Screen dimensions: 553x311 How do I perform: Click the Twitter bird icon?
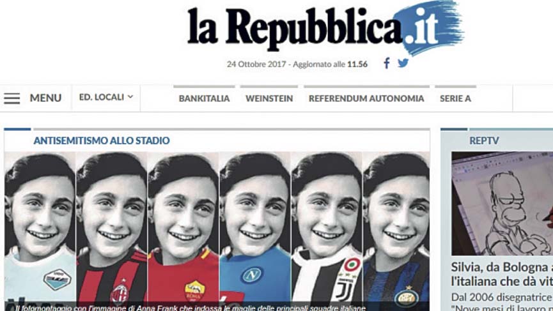(x=403, y=63)
